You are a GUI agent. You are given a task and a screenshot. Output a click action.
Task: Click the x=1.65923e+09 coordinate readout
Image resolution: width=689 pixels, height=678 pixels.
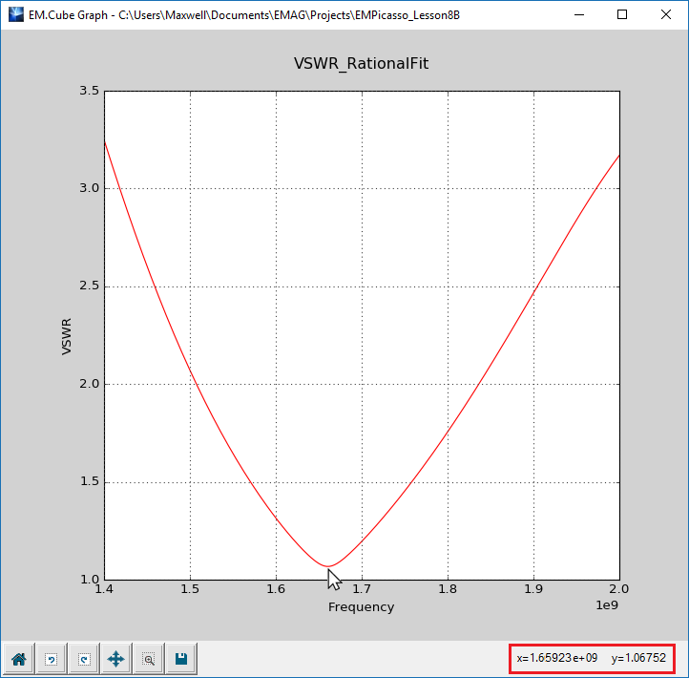556,658
